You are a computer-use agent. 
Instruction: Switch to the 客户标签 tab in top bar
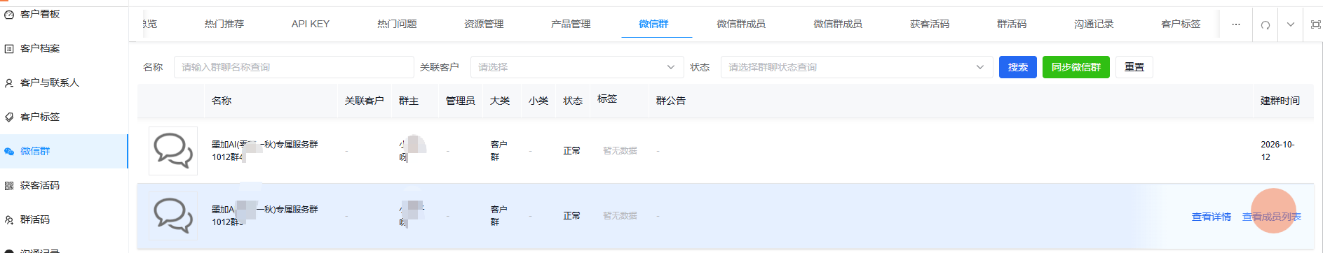tap(1181, 24)
